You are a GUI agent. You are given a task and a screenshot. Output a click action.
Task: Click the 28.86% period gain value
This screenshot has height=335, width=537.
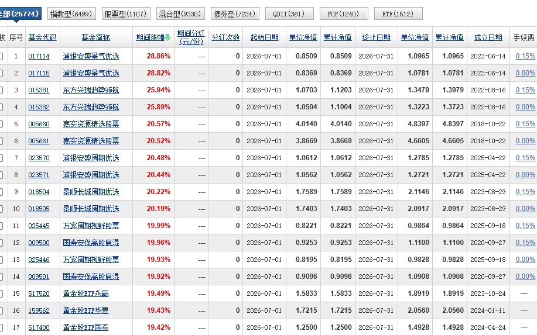pos(159,56)
